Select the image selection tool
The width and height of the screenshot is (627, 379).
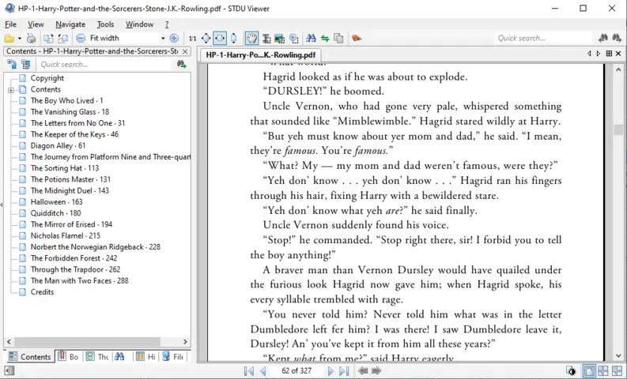(x=280, y=39)
